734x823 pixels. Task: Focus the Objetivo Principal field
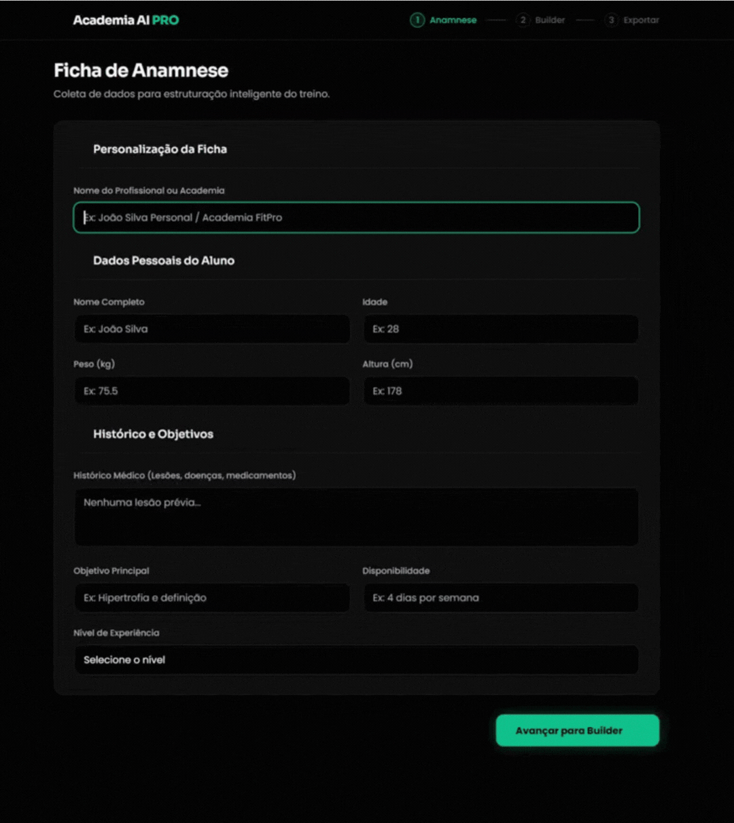click(211, 598)
